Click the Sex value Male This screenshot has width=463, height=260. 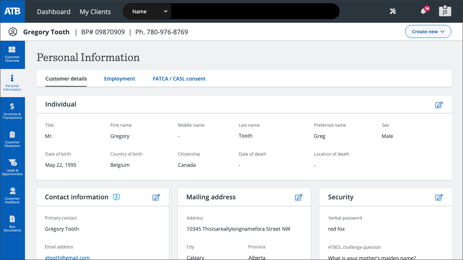pyautogui.click(x=387, y=136)
